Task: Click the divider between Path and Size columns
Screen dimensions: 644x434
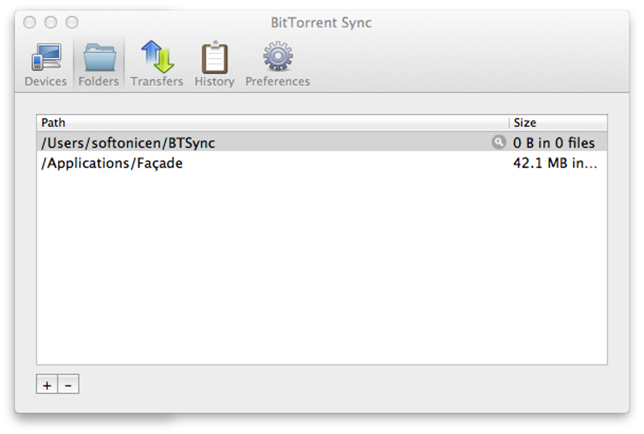Action: point(509,123)
